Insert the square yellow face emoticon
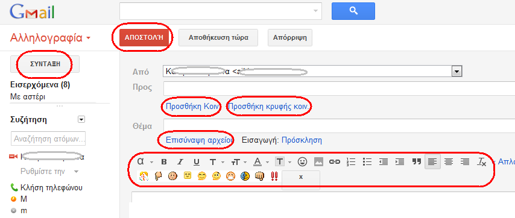515x218 pixels. (x=187, y=176)
